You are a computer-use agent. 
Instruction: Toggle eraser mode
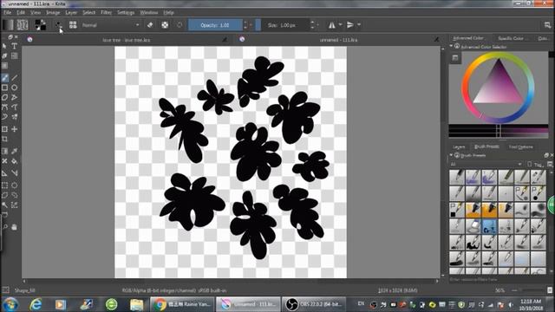(x=150, y=25)
